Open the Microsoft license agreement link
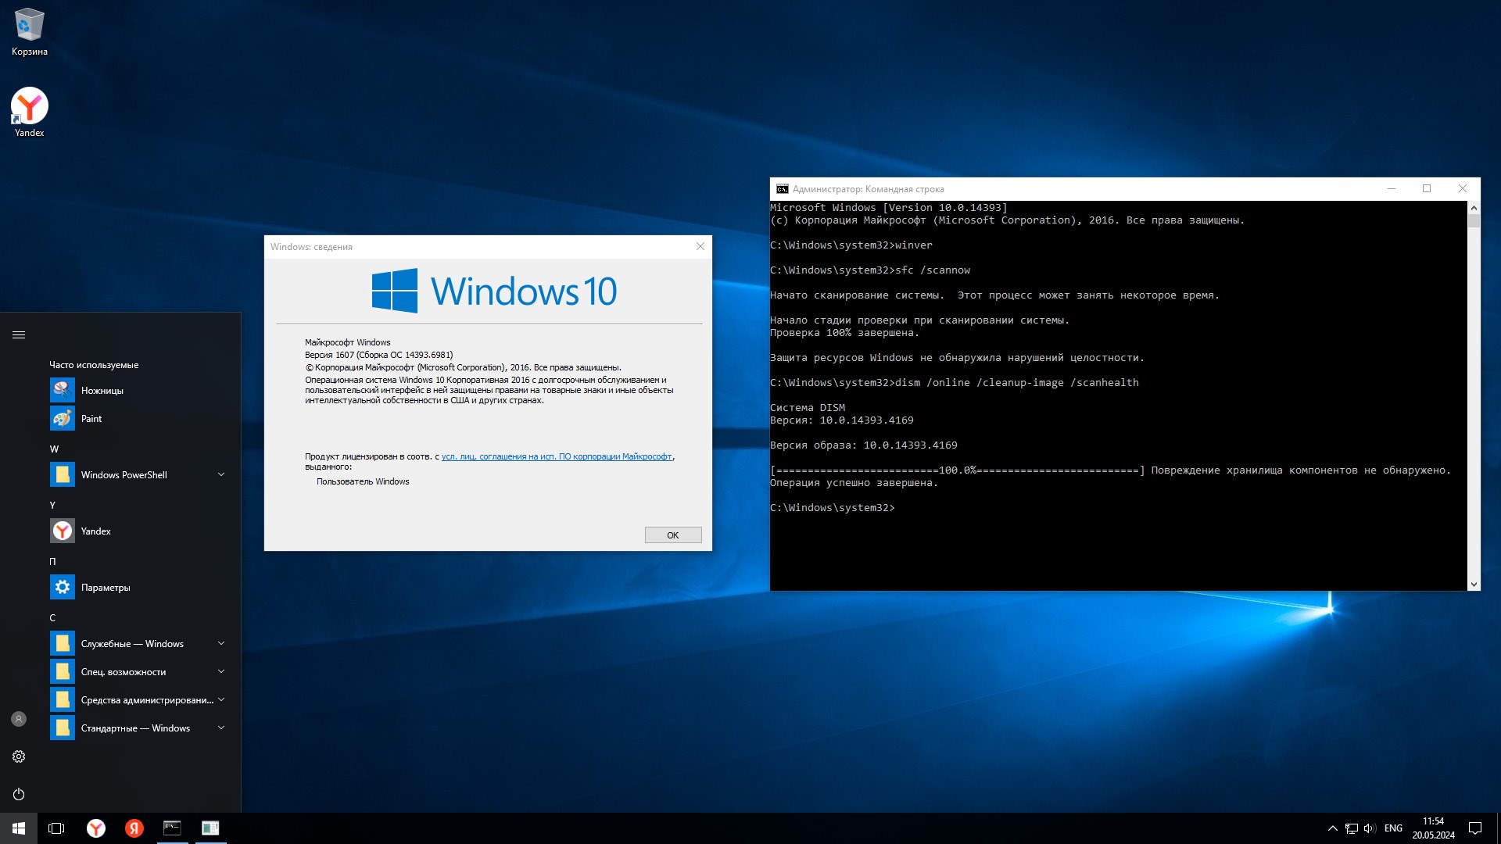 tap(556, 456)
